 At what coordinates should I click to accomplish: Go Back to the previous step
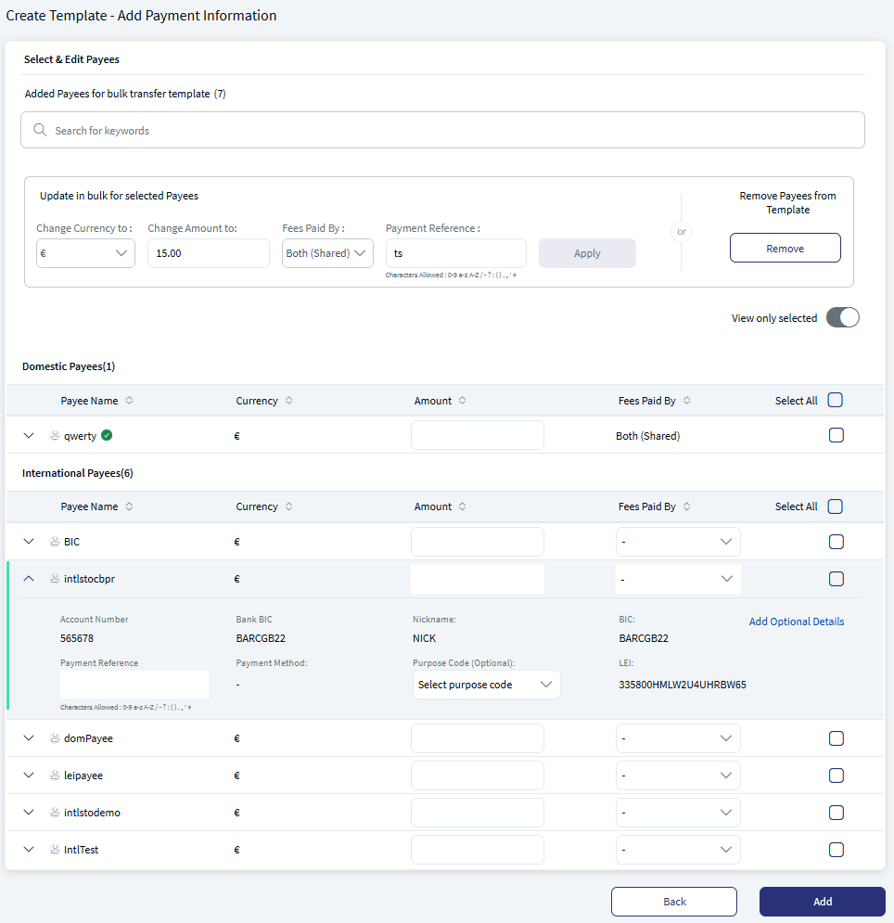click(x=674, y=902)
